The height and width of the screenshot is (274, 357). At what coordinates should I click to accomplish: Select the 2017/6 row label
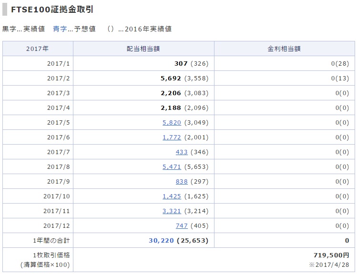(58, 137)
